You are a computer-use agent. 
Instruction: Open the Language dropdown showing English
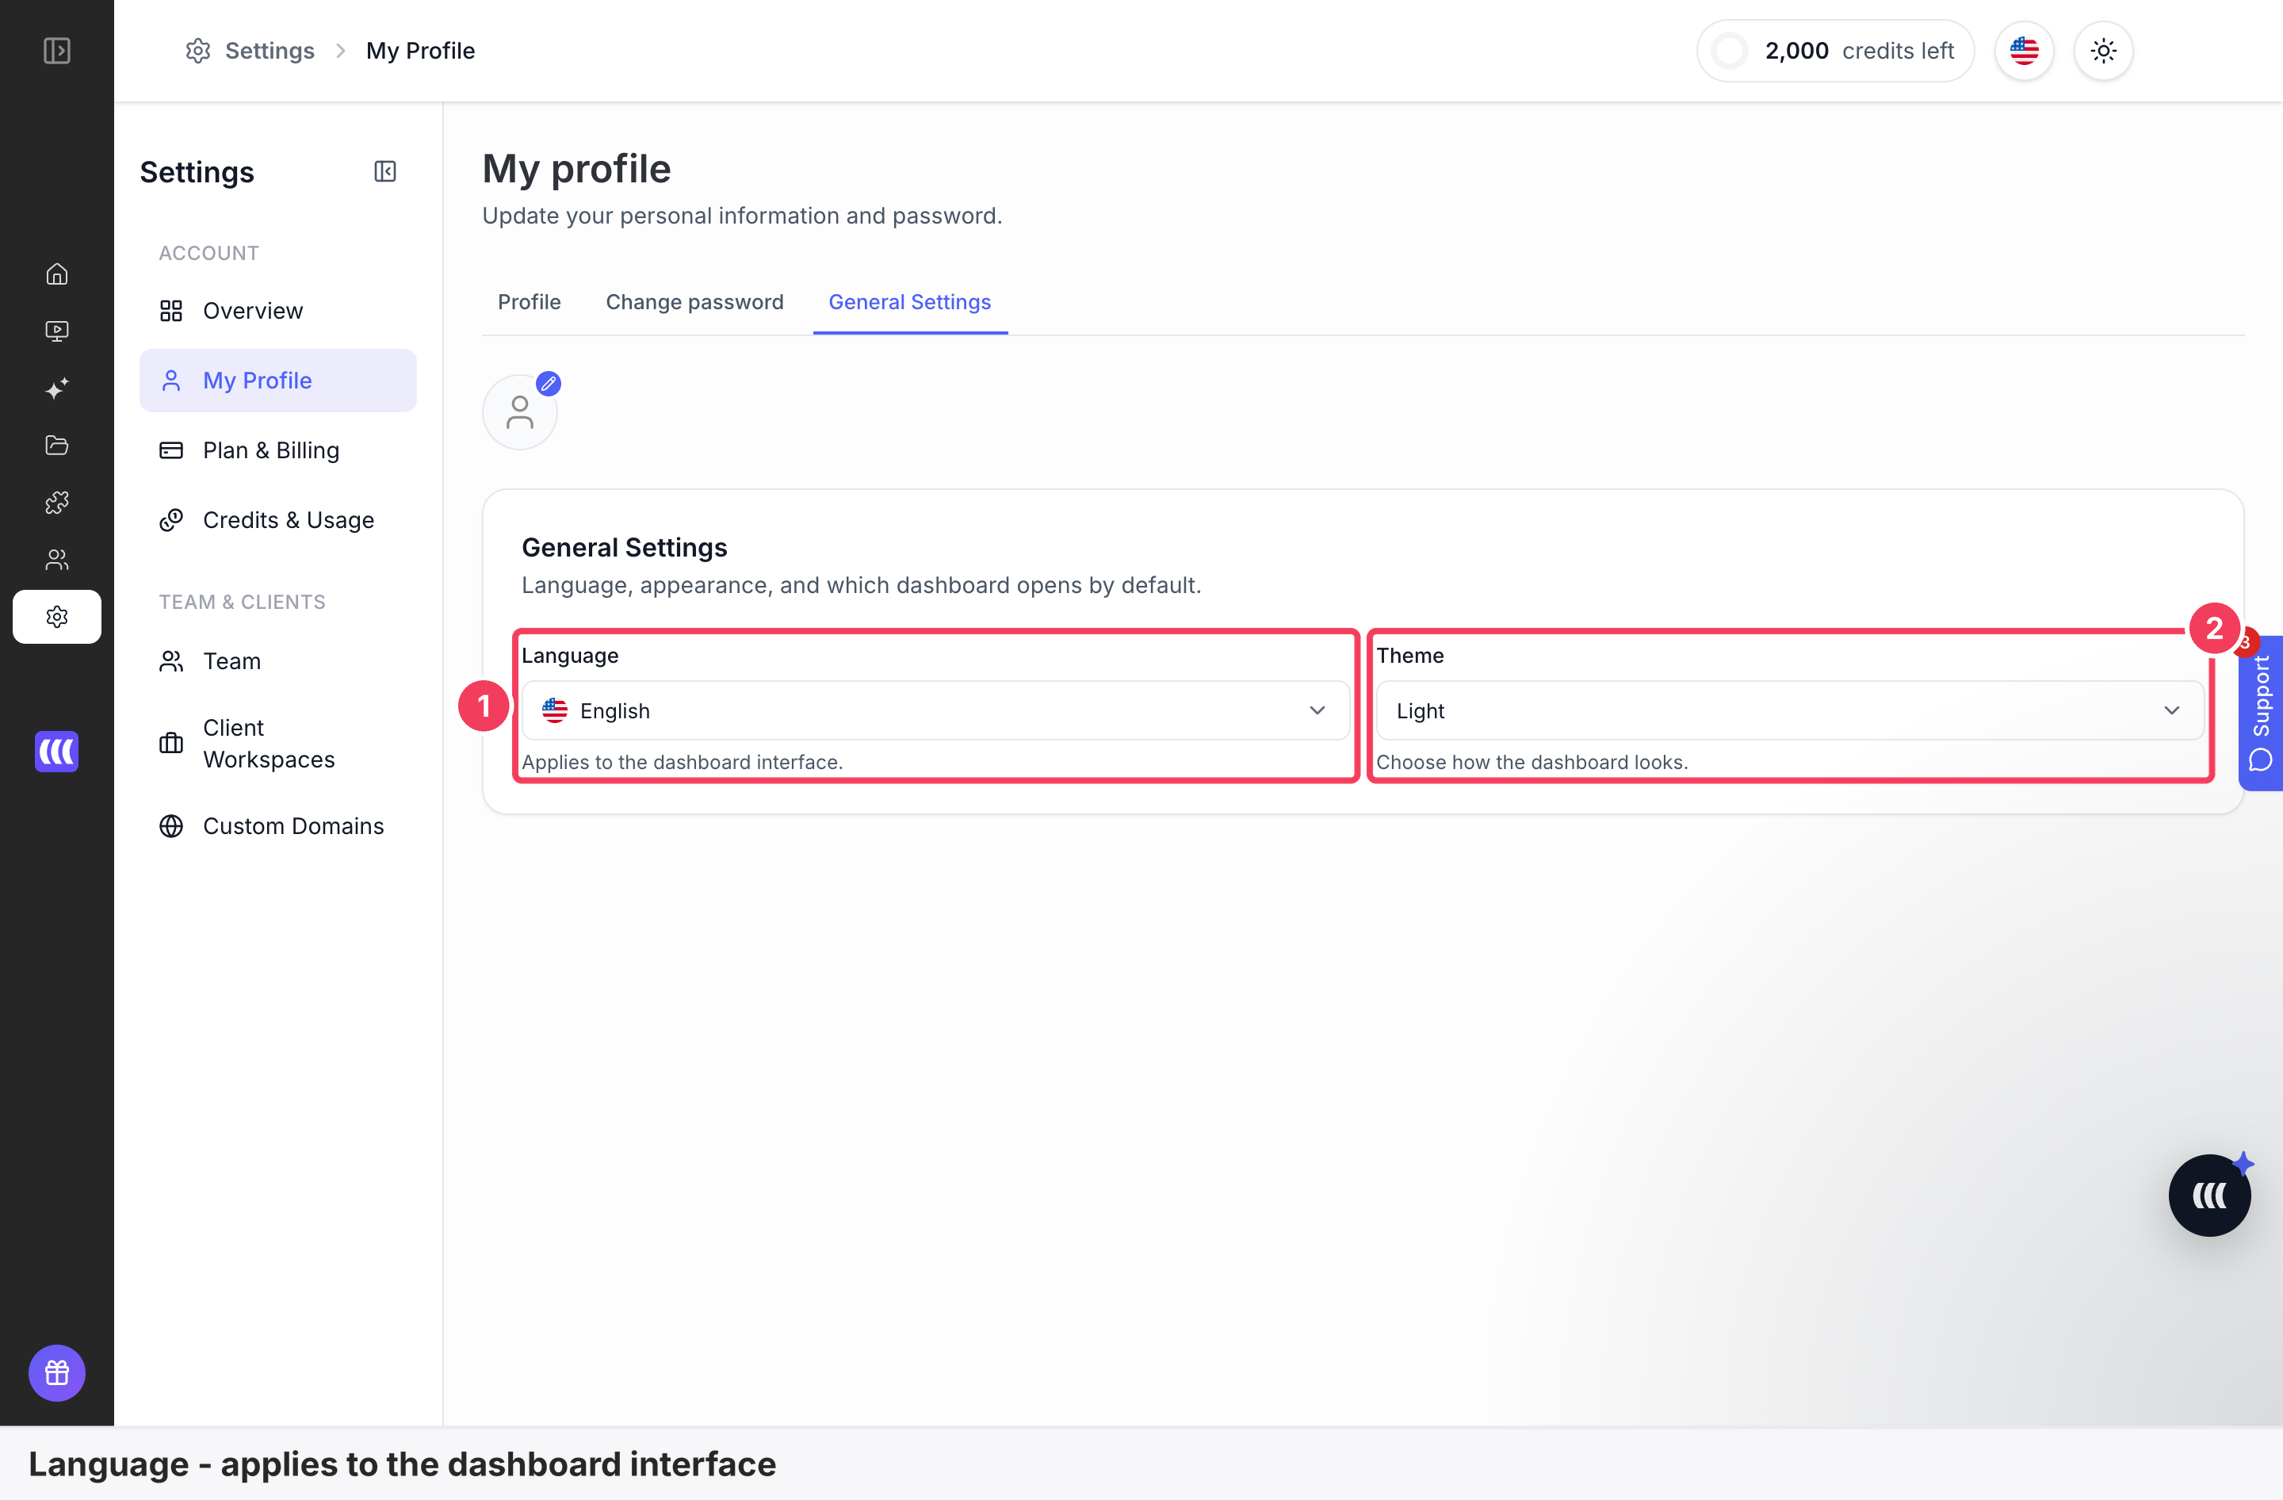coord(935,710)
